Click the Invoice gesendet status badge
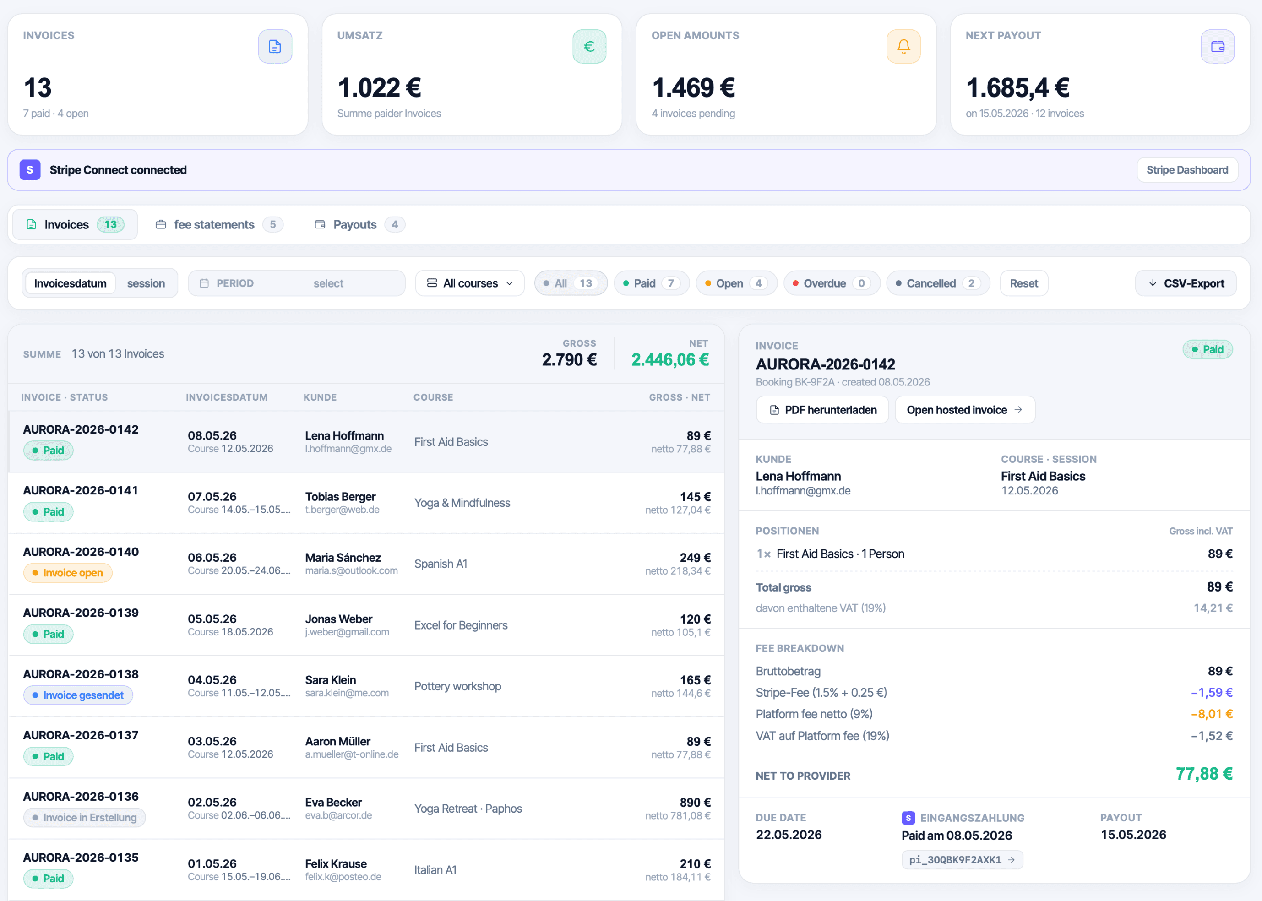Image resolution: width=1262 pixels, height=901 pixels. coord(78,695)
